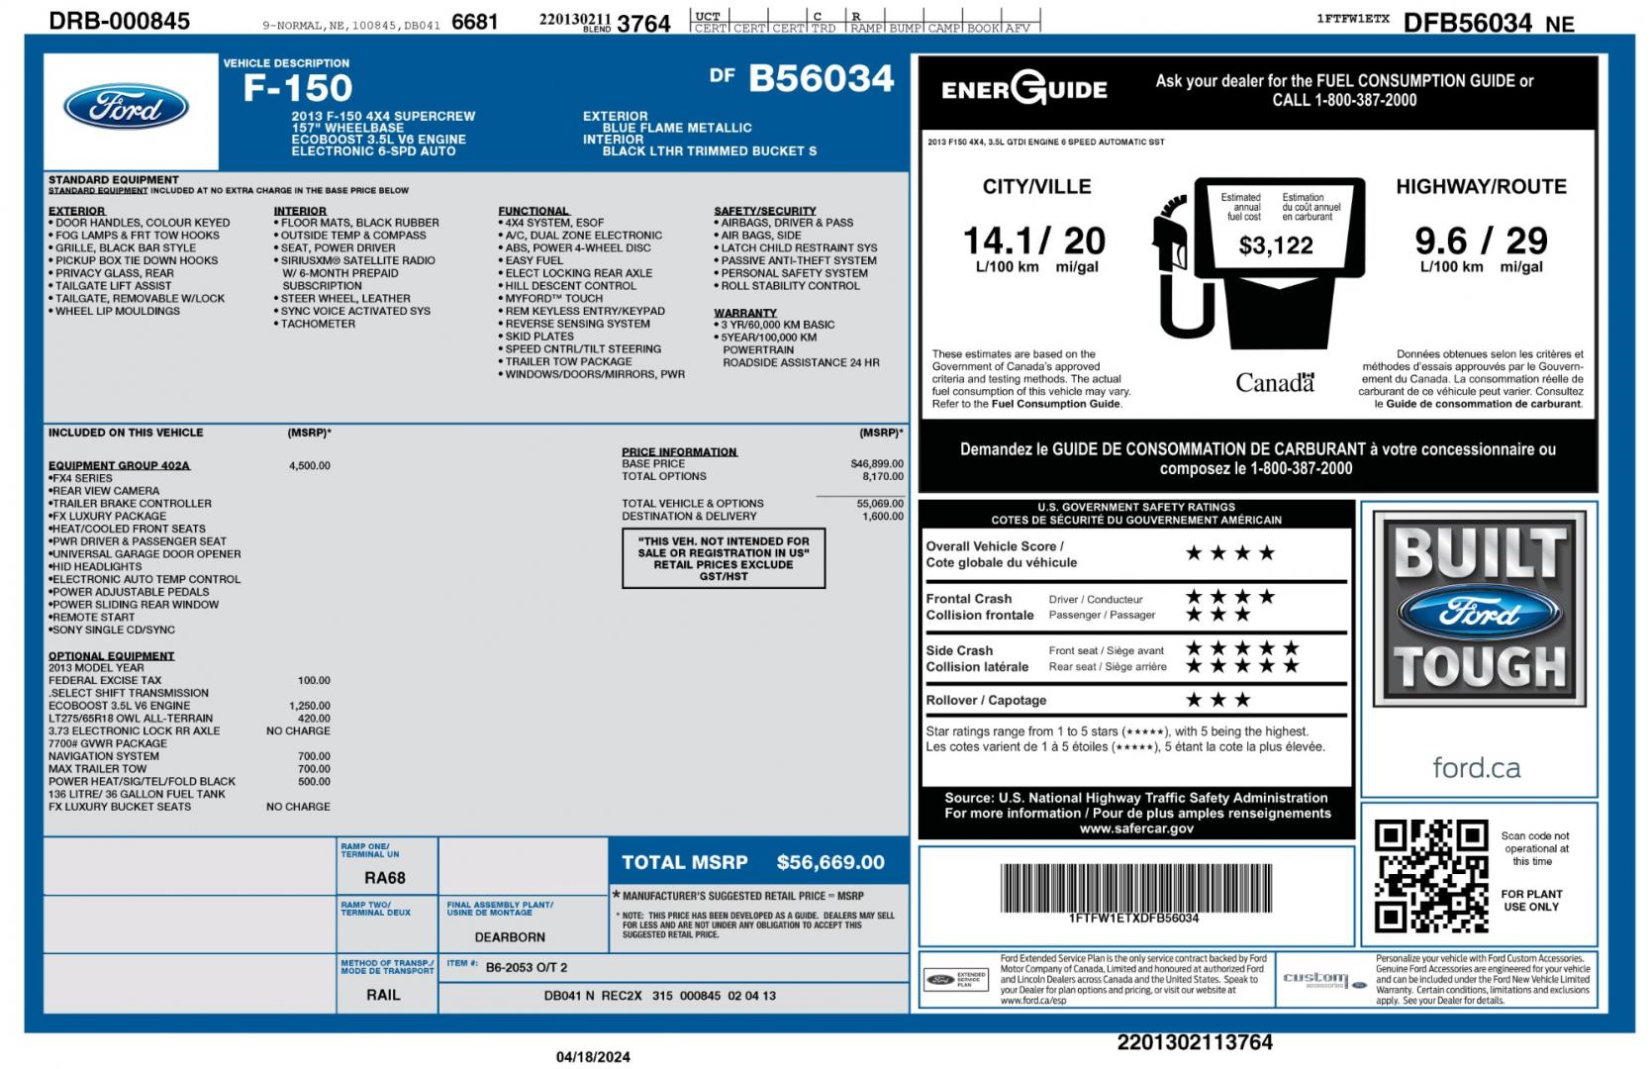Click the not-for-US-sale notice box
Screen dimensions: 1652x1069
pyautogui.click(x=724, y=558)
